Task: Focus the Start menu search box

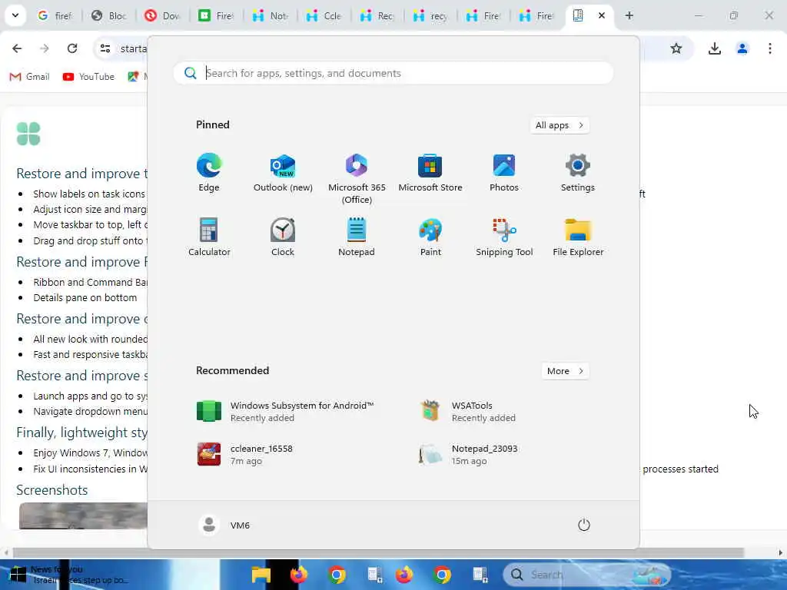Action: pos(393,73)
